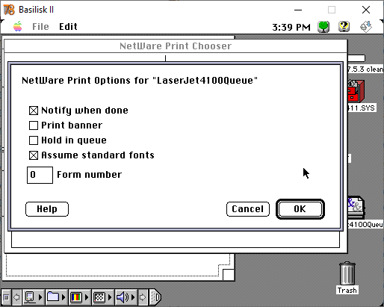Expand monitor resolution Control Strip arrow
Screen dimensions: 384x307
pyautogui.click(x=110, y=297)
